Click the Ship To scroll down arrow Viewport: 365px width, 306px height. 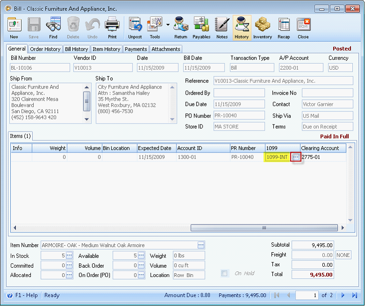click(x=172, y=119)
